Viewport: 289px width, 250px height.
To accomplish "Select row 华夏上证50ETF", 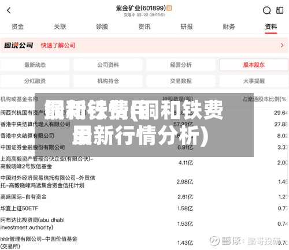I will pyautogui.click(x=144, y=208).
